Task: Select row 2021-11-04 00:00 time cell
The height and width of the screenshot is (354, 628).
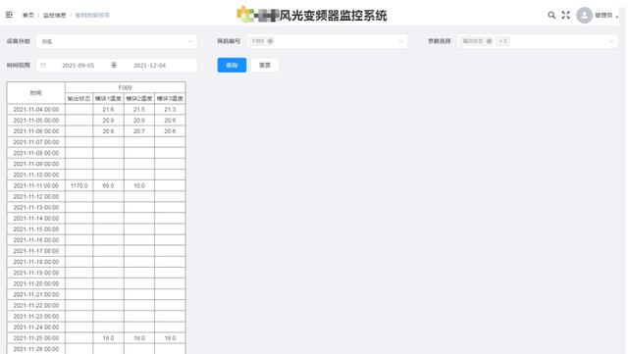Action: (x=36, y=109)
